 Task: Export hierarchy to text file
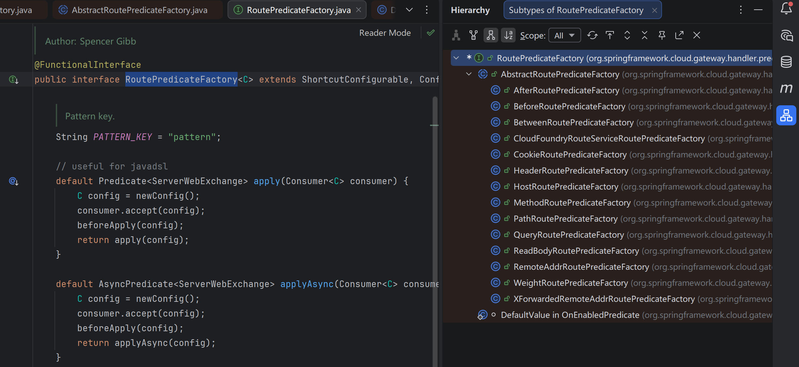pos(679,35)
